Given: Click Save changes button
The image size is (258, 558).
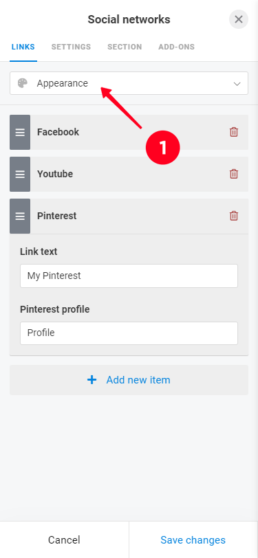Looking at the screenshot, I should pos(193,540).
